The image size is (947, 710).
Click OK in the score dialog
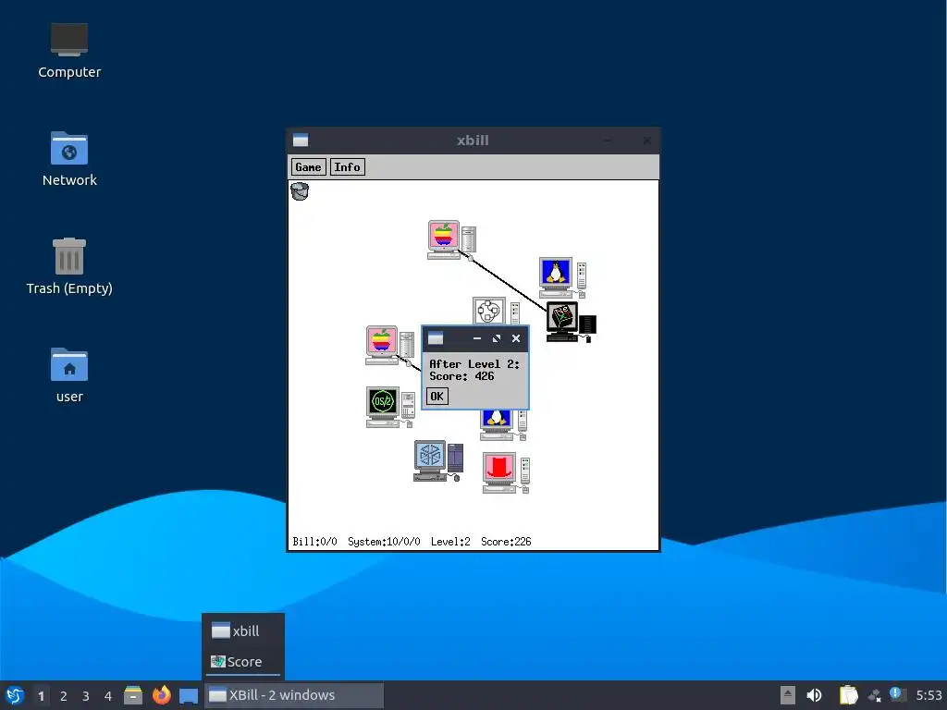click(x=437, y=397)
